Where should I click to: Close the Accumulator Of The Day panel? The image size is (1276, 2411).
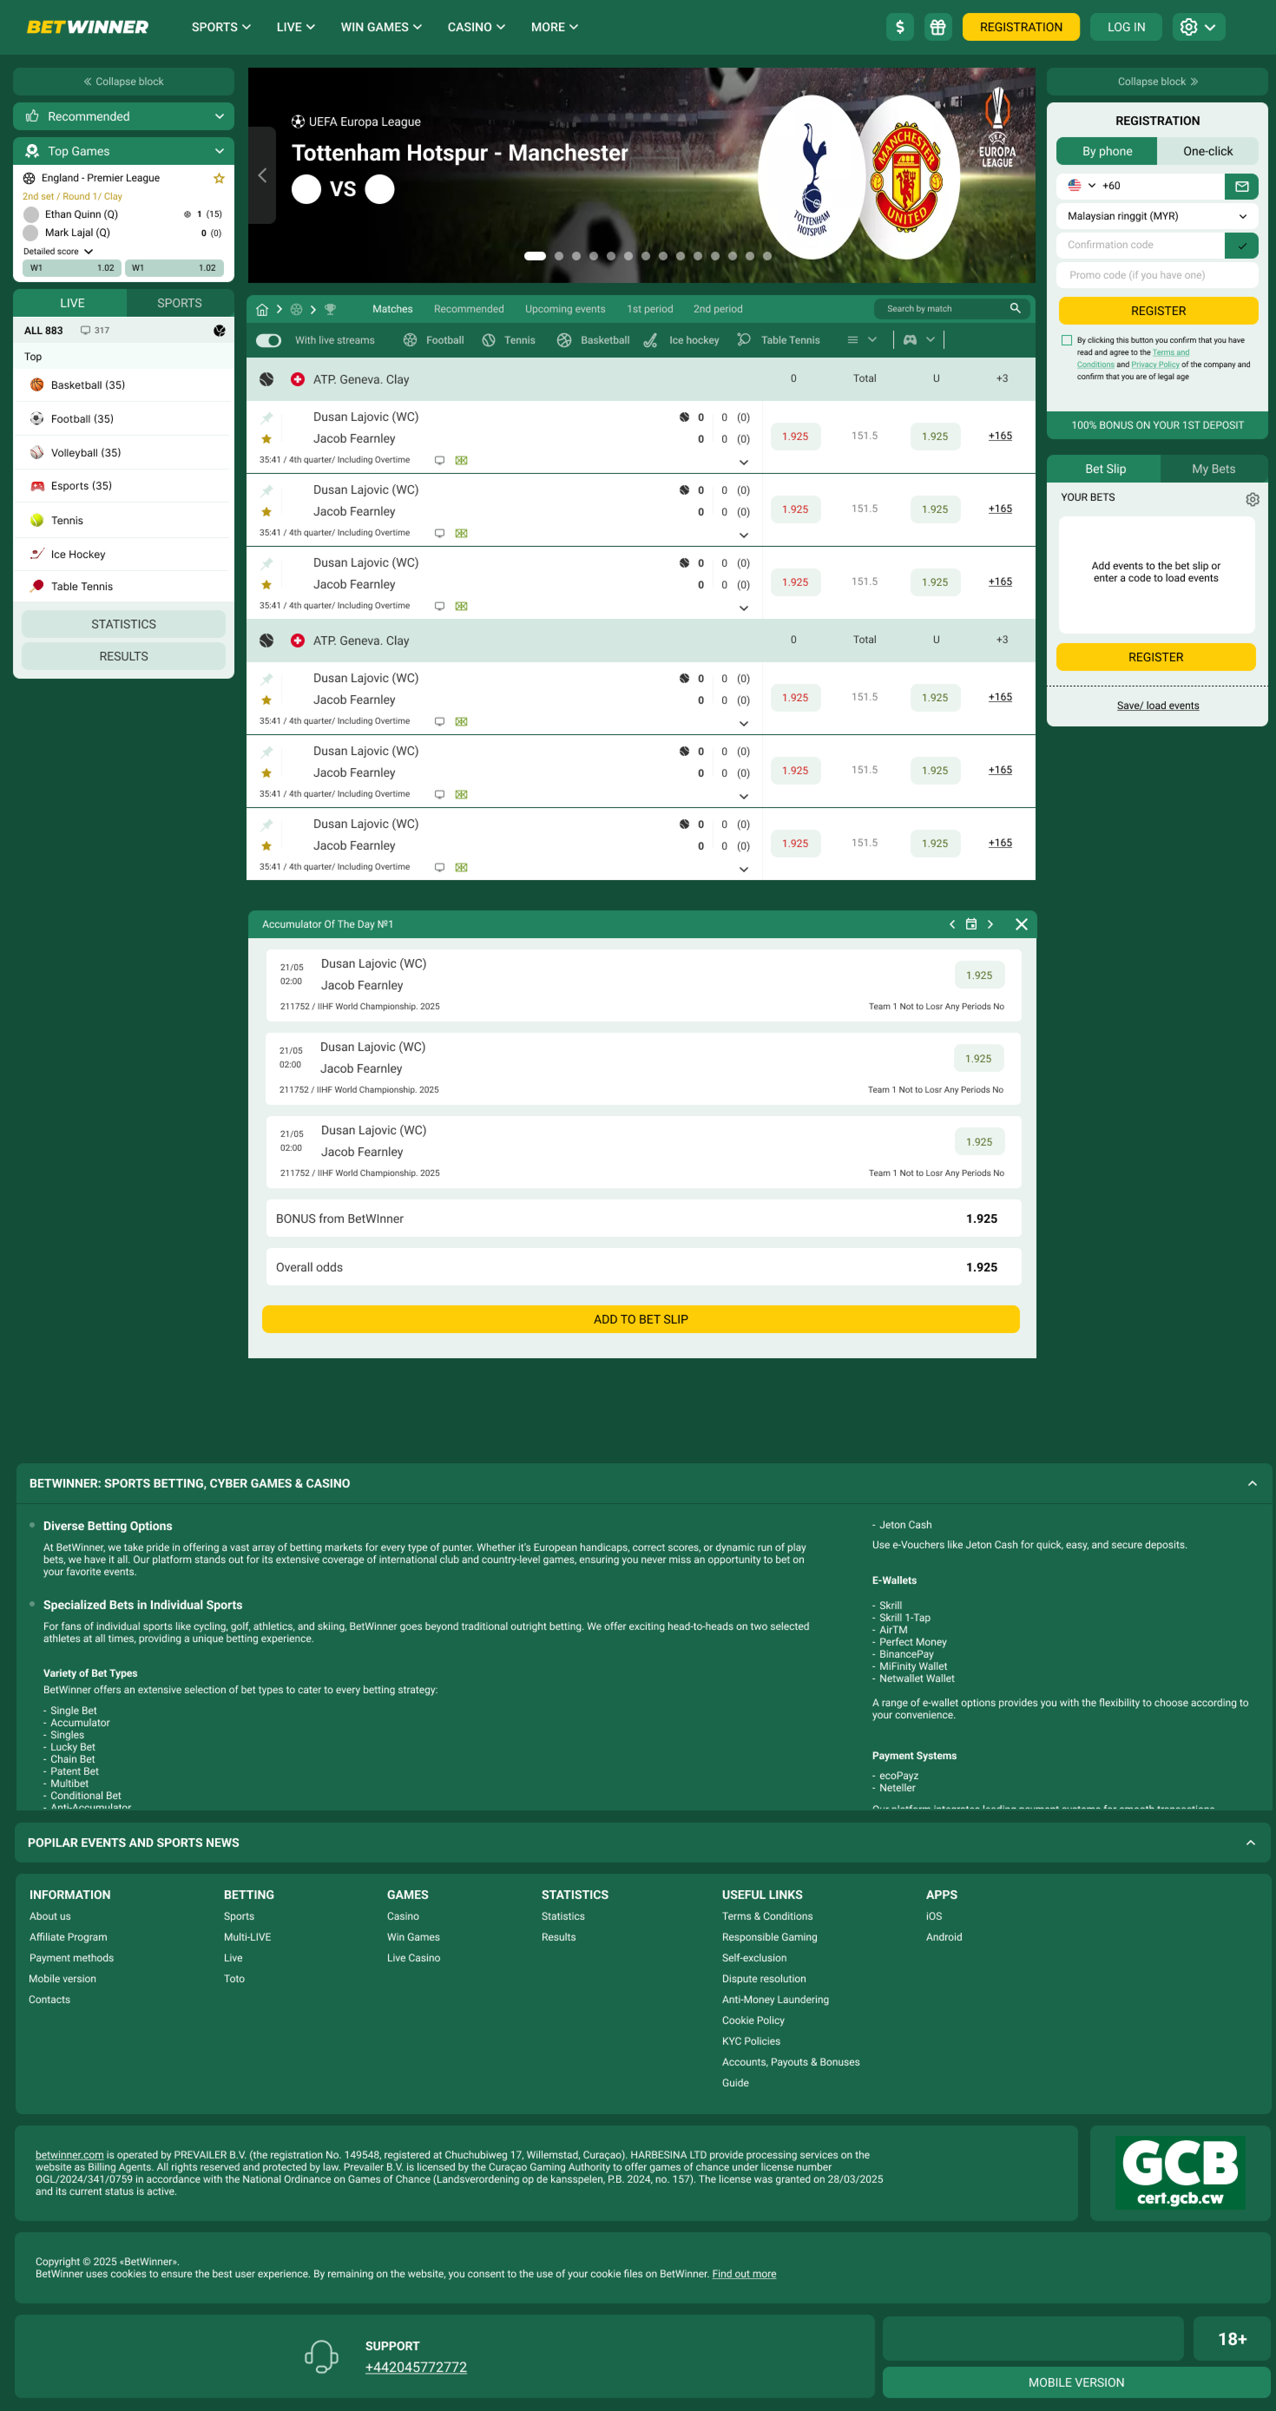click(x=1021, y=925)
